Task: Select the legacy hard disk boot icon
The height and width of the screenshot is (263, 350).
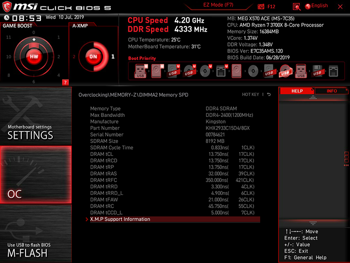Action: tap(237, 71)
